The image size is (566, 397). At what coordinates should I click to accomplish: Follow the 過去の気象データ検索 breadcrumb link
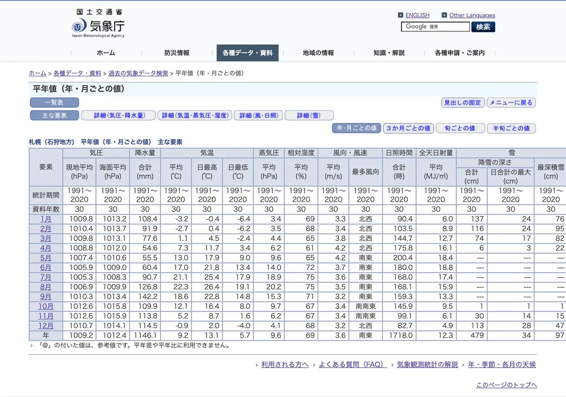pos(138,73)
